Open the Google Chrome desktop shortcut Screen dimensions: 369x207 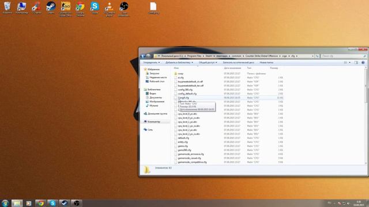click(x=80, y=9)
